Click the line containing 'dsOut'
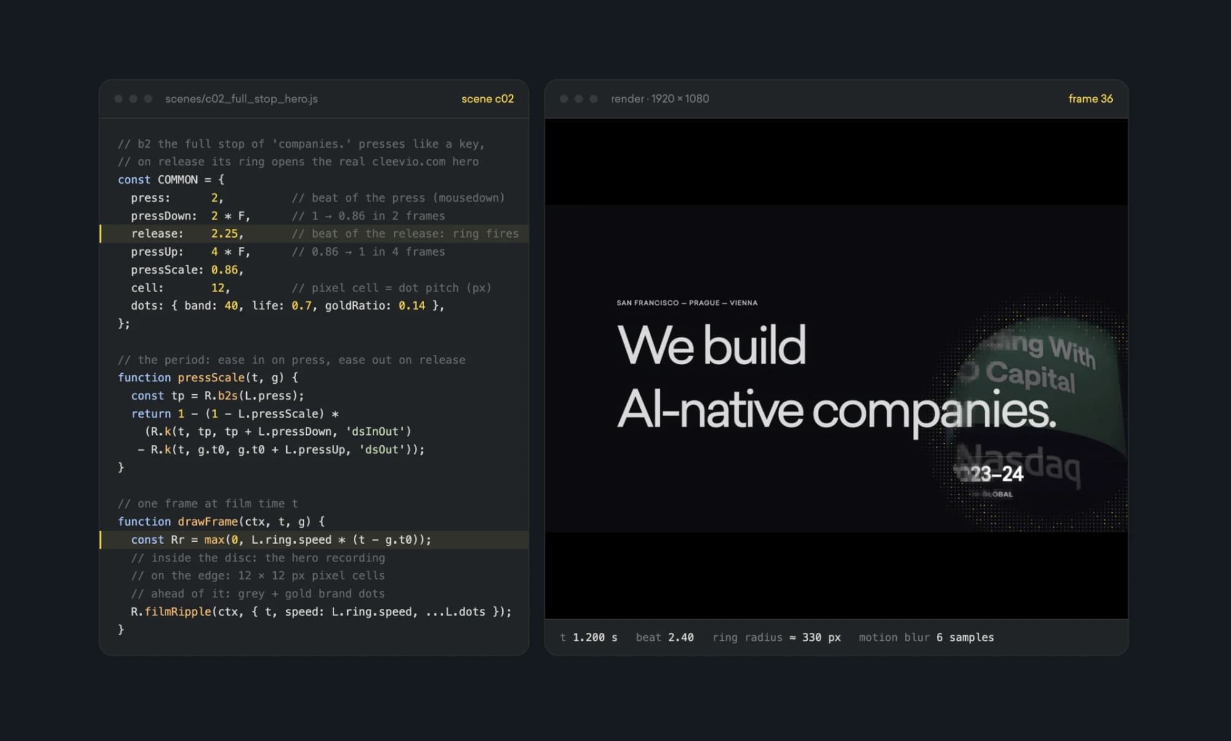The height and width of the screenshot is (741, 1231). point(281,450)
